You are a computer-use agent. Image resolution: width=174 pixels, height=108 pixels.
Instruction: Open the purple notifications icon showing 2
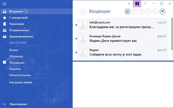pos(137,4)
